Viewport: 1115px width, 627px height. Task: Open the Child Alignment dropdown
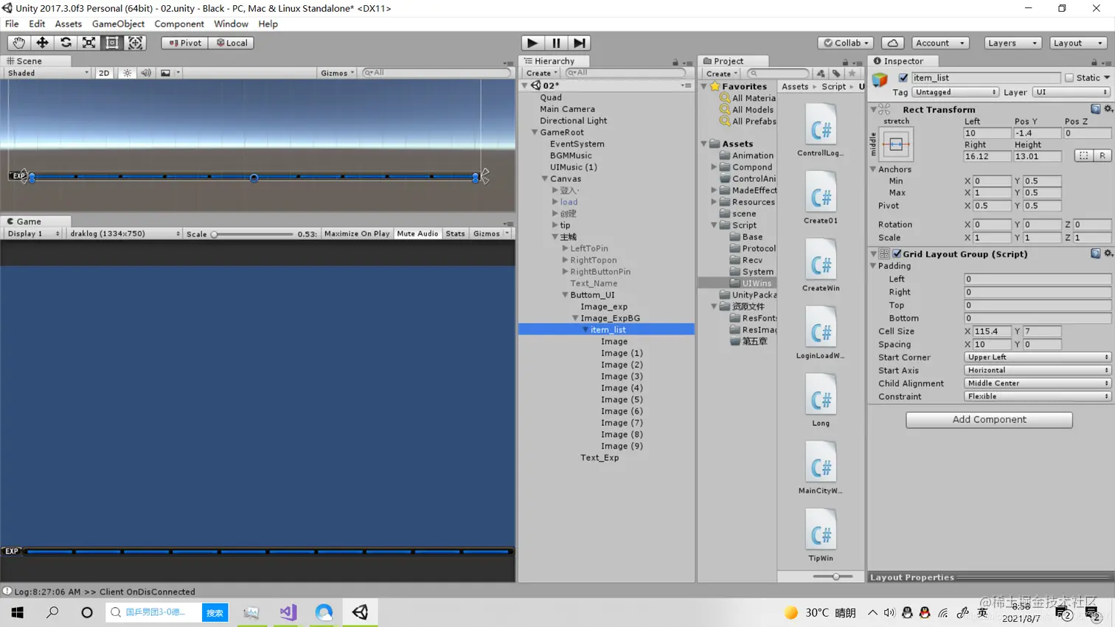click(1037, 383)
